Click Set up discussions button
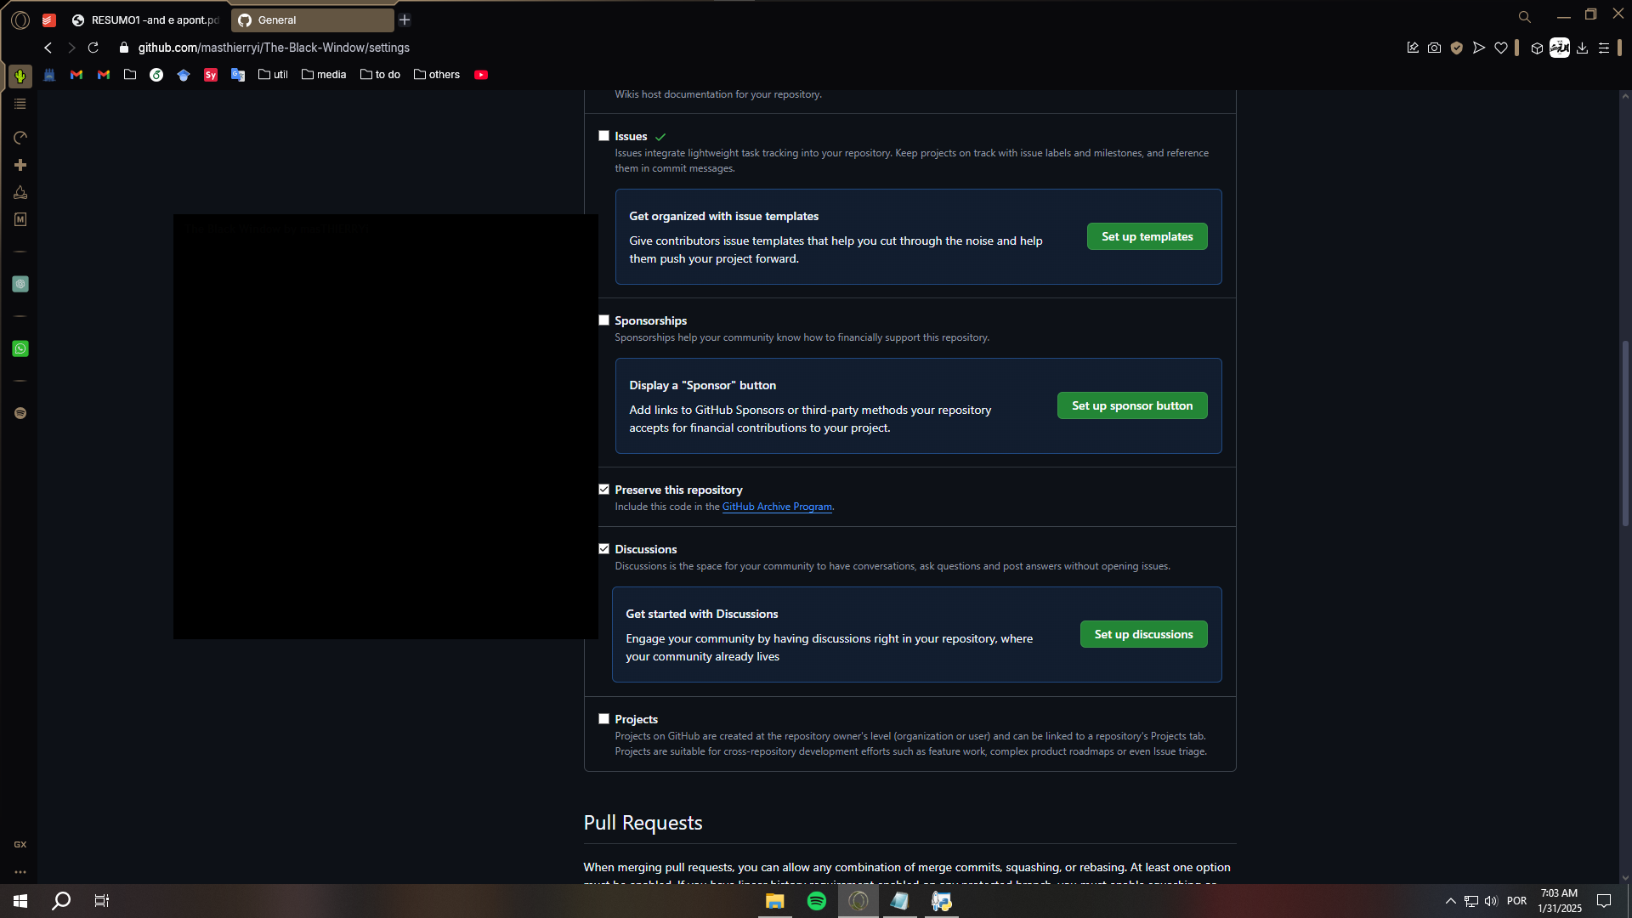The height and width of the screenshot is (918, 1632). (1143, 634)
